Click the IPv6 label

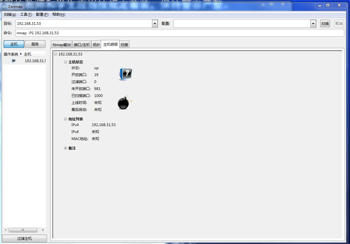coord(75,132)
